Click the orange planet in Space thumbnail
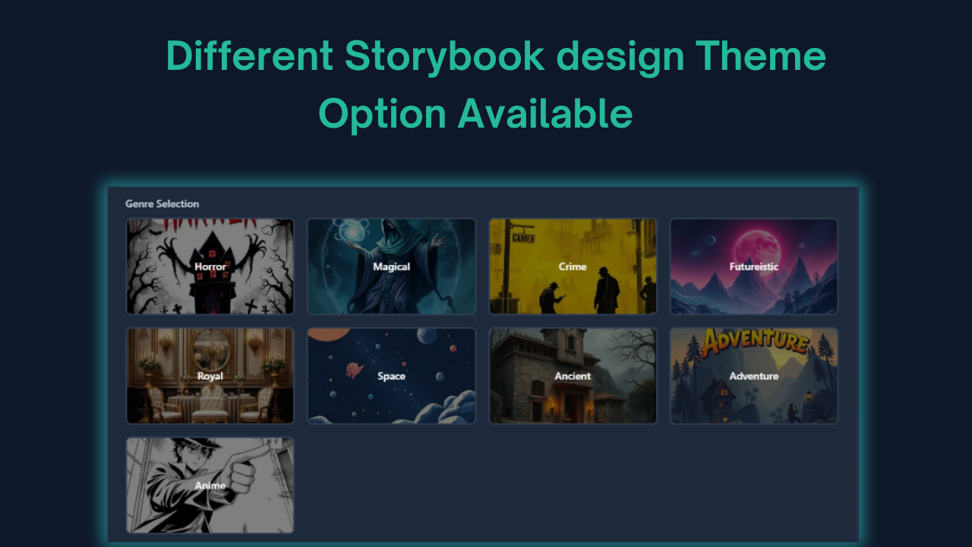This screenshot has width=972, height=547. (x=328, y=334)
